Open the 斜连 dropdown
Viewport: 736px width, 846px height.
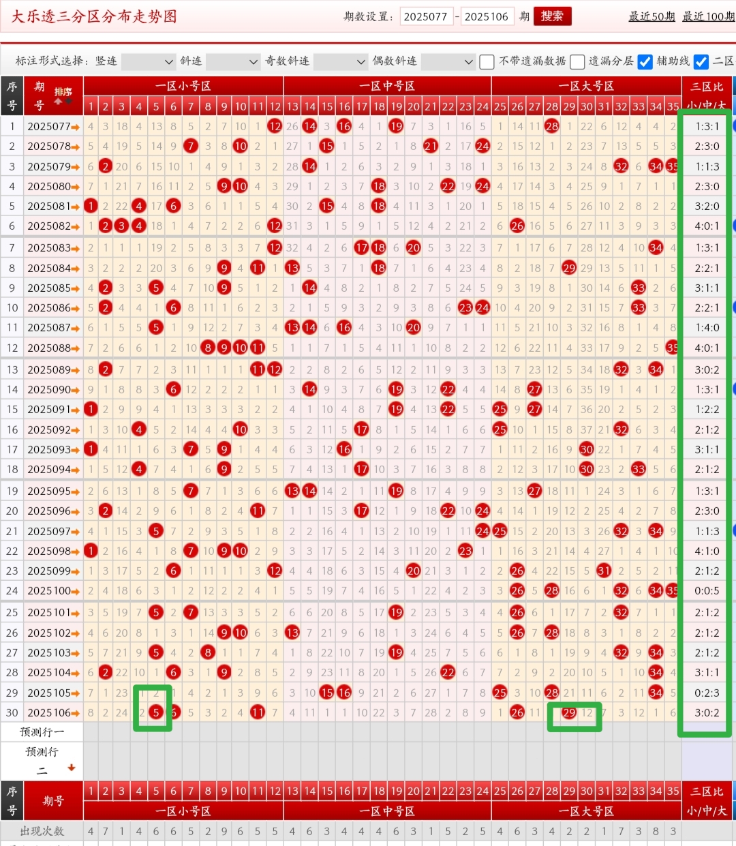[x=233, y=62]
